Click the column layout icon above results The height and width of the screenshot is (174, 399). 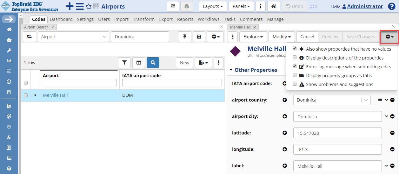[x=139, y=63]
